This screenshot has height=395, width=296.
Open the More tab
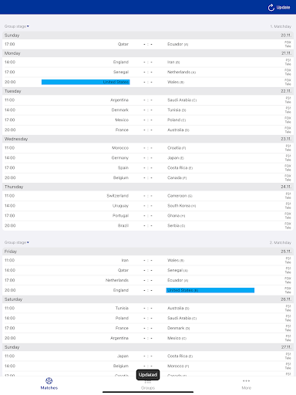coord(246,385)
